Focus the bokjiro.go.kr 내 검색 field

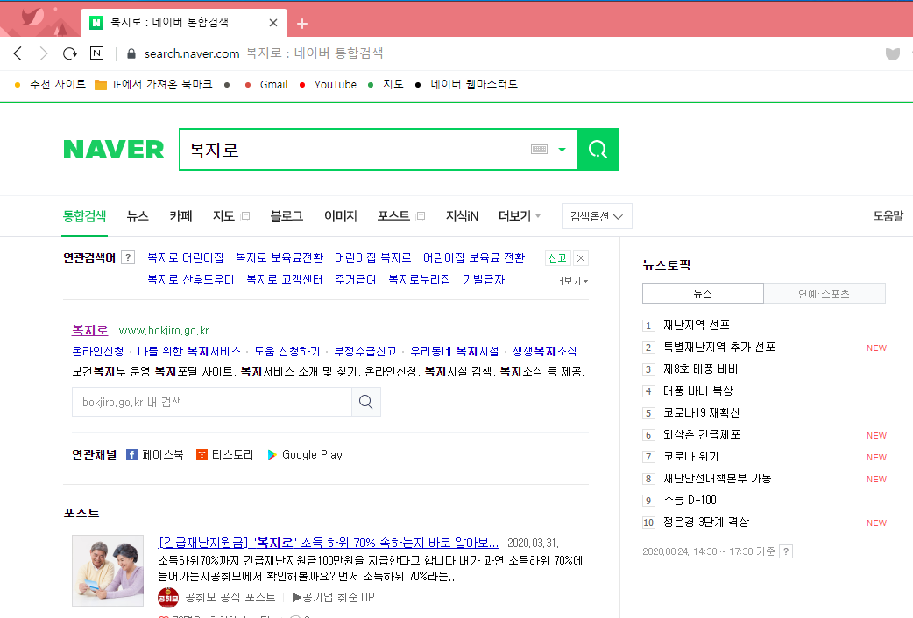click(212, 402)
